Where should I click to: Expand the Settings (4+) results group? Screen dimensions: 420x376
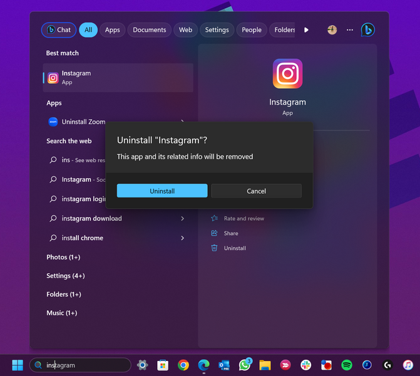point(65,276)
